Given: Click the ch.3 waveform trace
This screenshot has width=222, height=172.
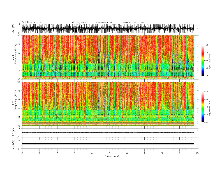Looking at the screenshot, I should (108, 133).
